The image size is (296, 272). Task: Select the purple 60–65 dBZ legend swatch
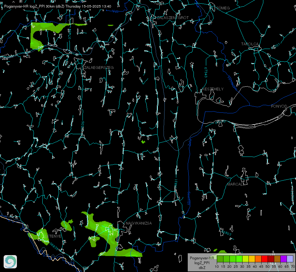(284, 259)
